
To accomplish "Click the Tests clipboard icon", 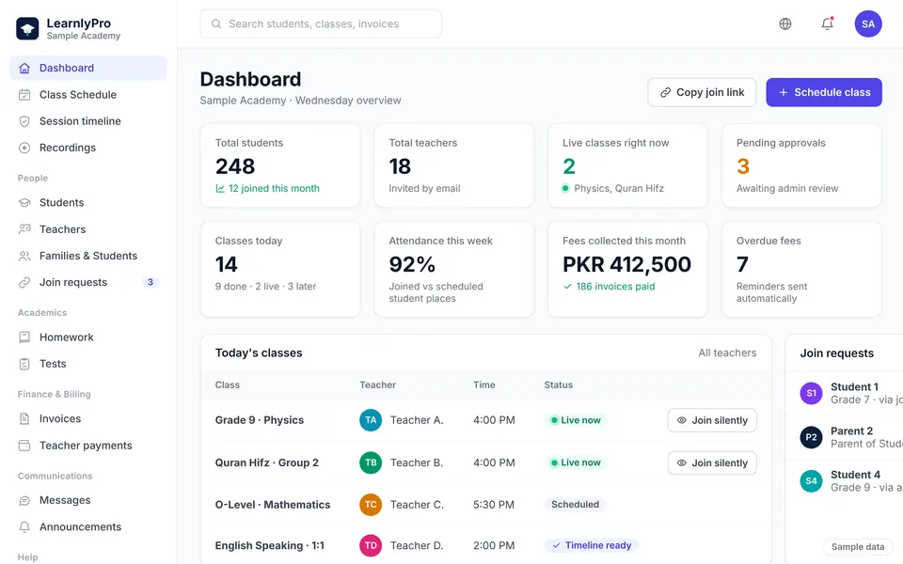I will click(24, 364).
